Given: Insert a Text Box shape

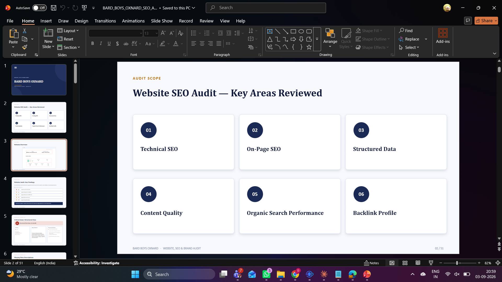Looking at the screenshot, I should point(270,31).
